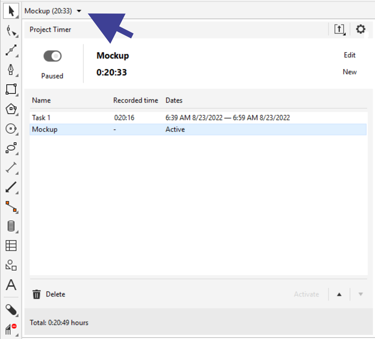
Task: Choose the Pen tool
Action: tap(11, 70)
